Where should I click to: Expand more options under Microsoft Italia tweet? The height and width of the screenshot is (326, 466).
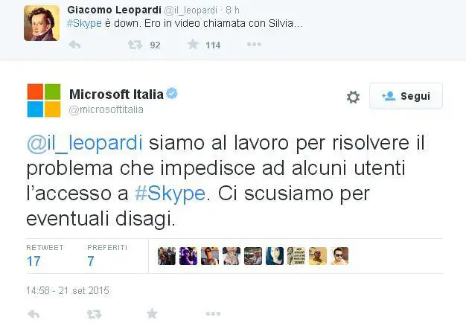click(211, 314)
